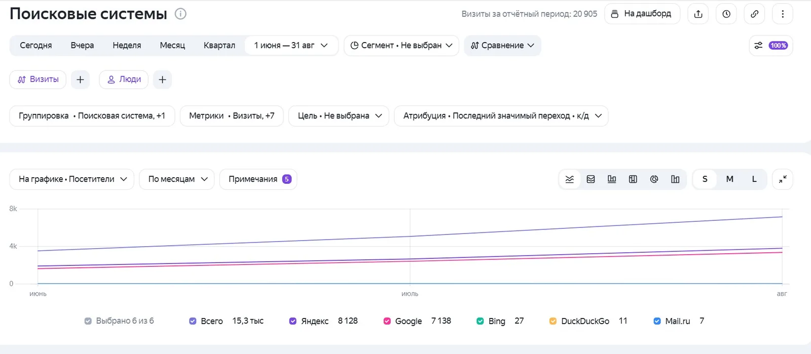
Task: Click the июнь axis label
Action: (38, 294)
